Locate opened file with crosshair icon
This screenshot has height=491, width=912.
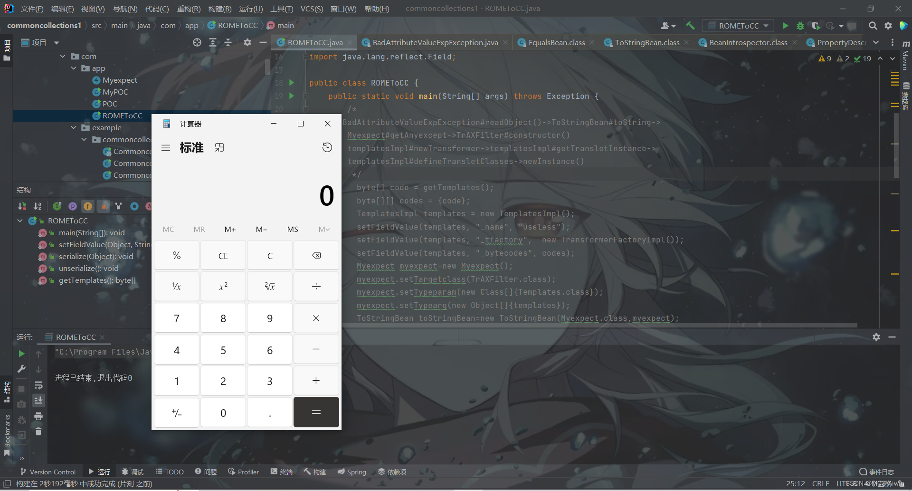(x=197, y=42)
